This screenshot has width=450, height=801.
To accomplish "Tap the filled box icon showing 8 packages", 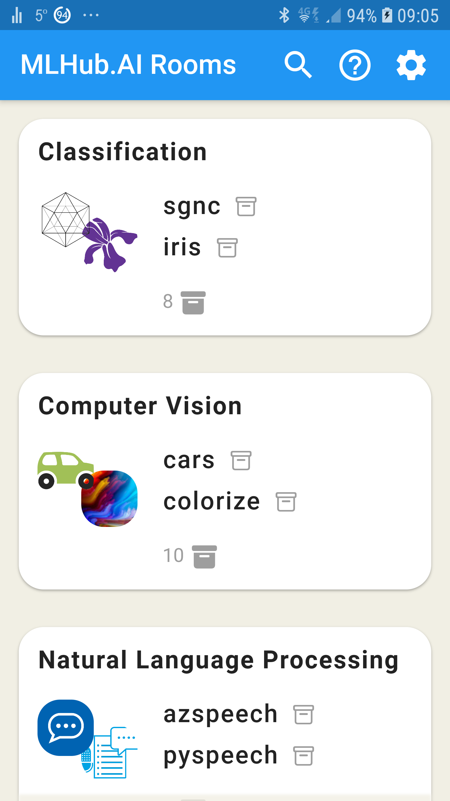I will (193, 302).
